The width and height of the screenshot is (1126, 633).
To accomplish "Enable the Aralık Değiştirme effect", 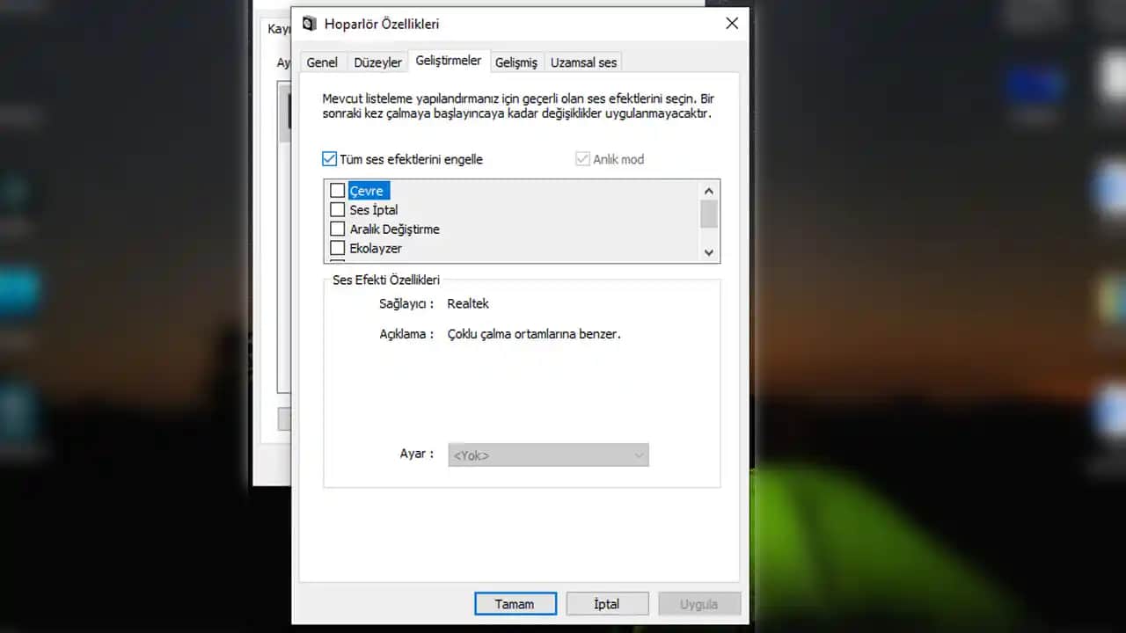I will pos(338,229).
